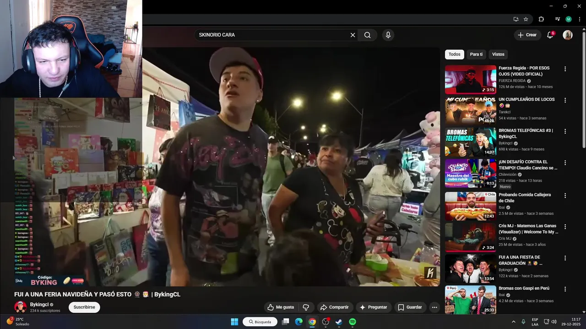
Task: Open UN CUMPLEAÑOS DE LOCOS thumbnail
Action: click(470, 111)
